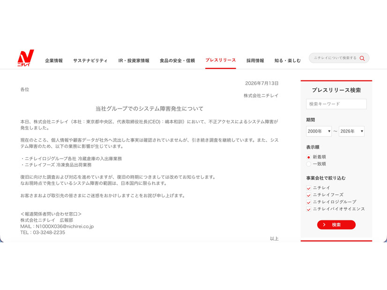Click the magnifier search icon in header
The height and width of the screenshot is (290, 387).
tap(362, 58)
